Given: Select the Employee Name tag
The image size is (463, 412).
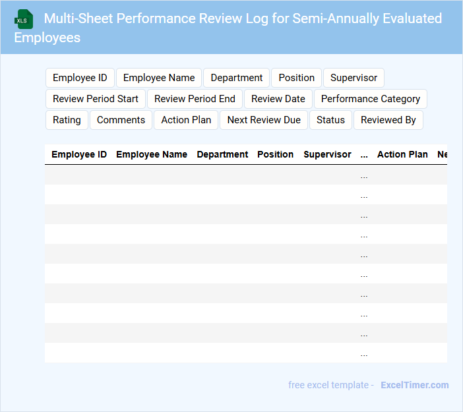Looking at the screenshot, I should 159,78.
